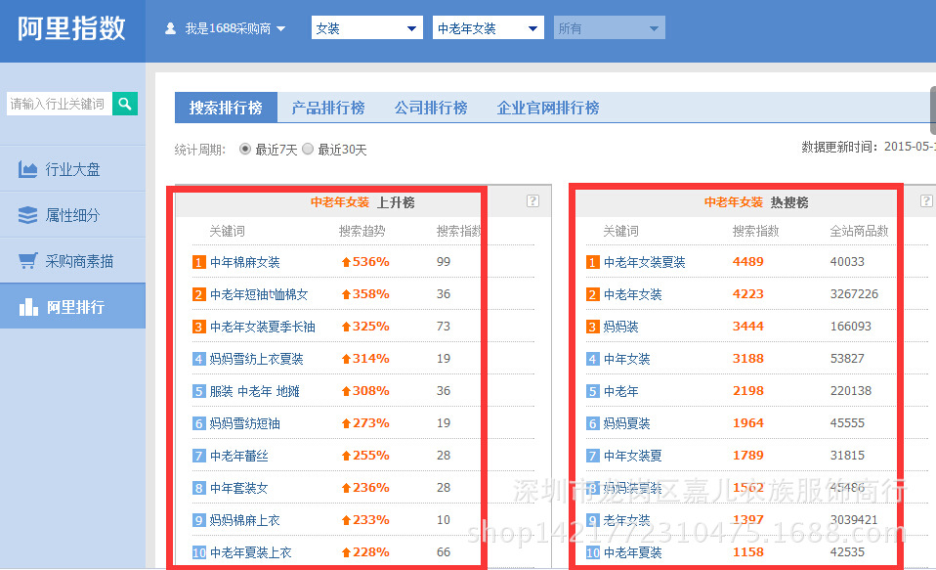Viewport: 936px width, 570px height.
Task: Switch to the 公司排行榜 tab
Action: tap(431, 108)
